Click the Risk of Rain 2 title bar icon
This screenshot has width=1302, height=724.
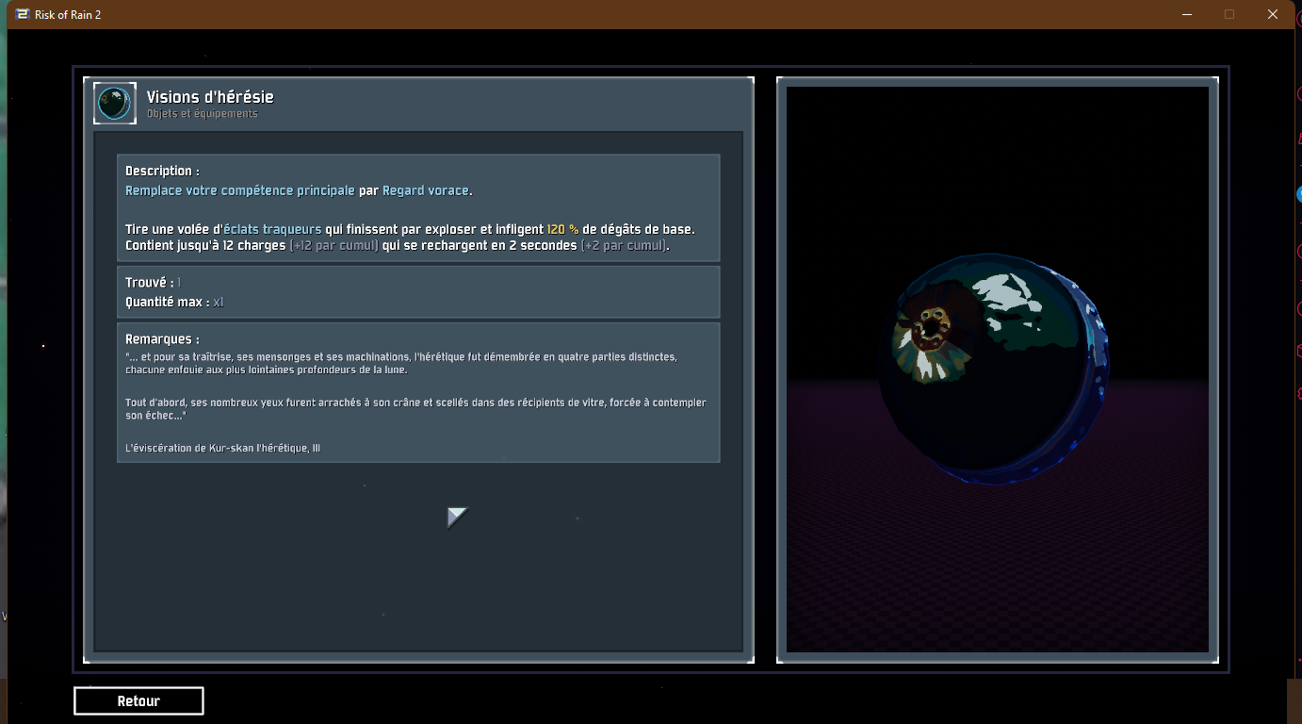(22, 14)
